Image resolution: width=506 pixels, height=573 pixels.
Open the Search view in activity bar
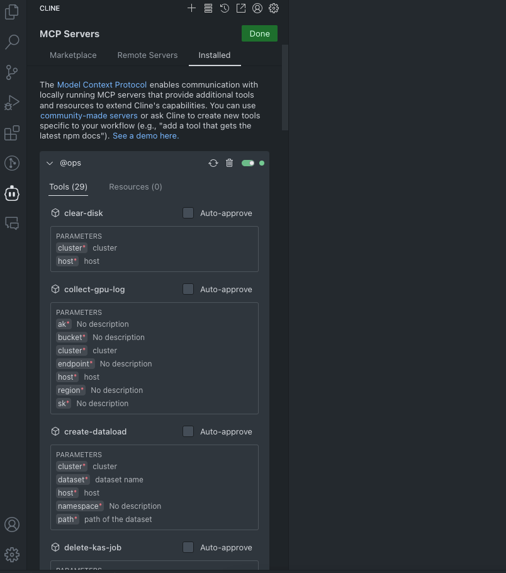12,42
